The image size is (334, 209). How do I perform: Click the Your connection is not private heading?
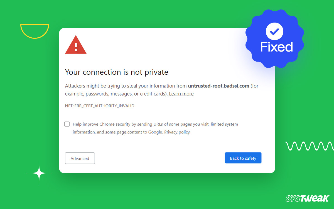click(116, 72)
